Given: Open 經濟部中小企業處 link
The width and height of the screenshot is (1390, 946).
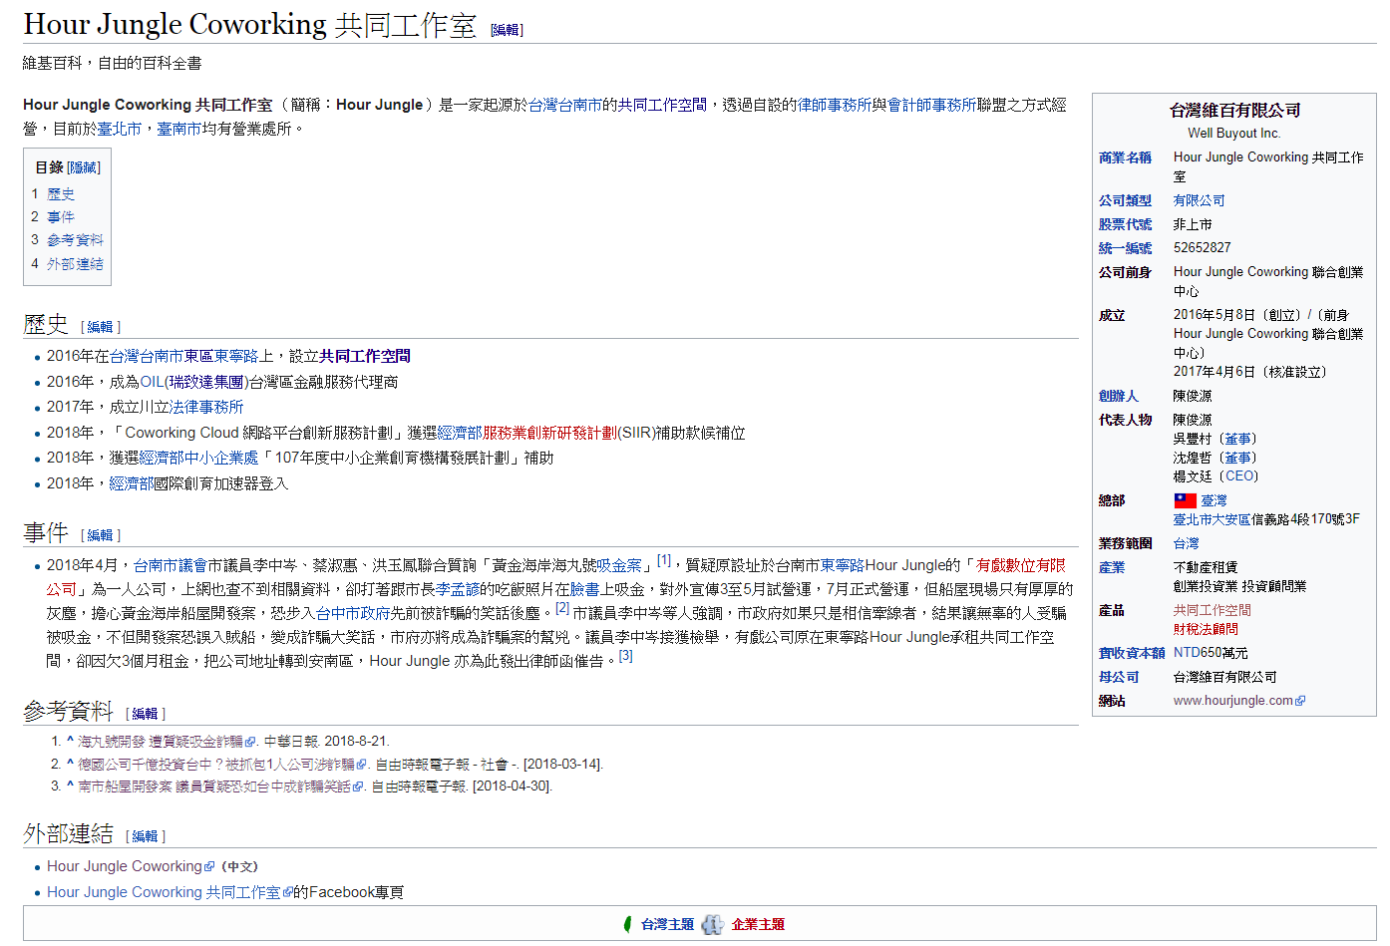Looking at the screenshot, I should click(x=198, y=458).
